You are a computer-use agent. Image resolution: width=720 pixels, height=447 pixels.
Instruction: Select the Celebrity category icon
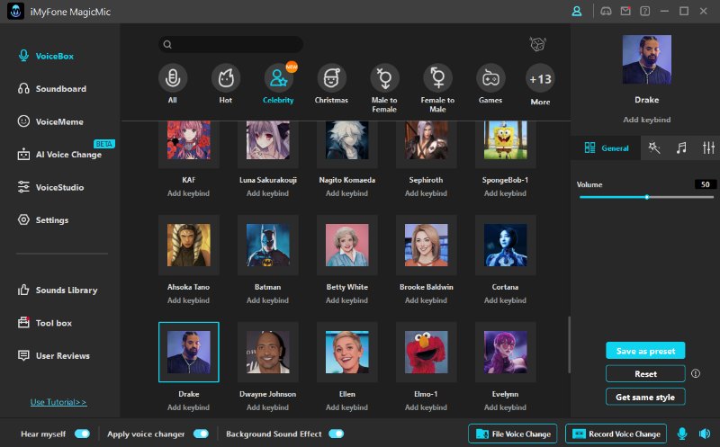click(x=278, y=78)
